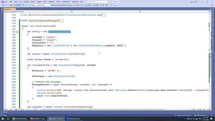215x121 pixels.
Task: Click the bookmark toolbar icon
Action: 106,5
